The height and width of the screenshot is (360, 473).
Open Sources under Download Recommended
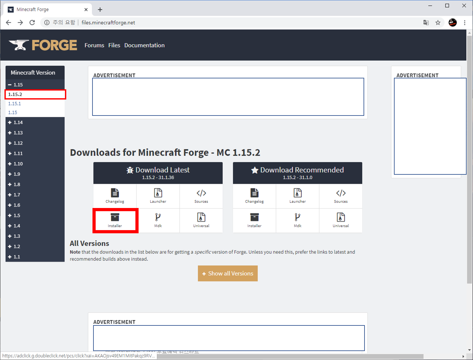coord(341,196)
